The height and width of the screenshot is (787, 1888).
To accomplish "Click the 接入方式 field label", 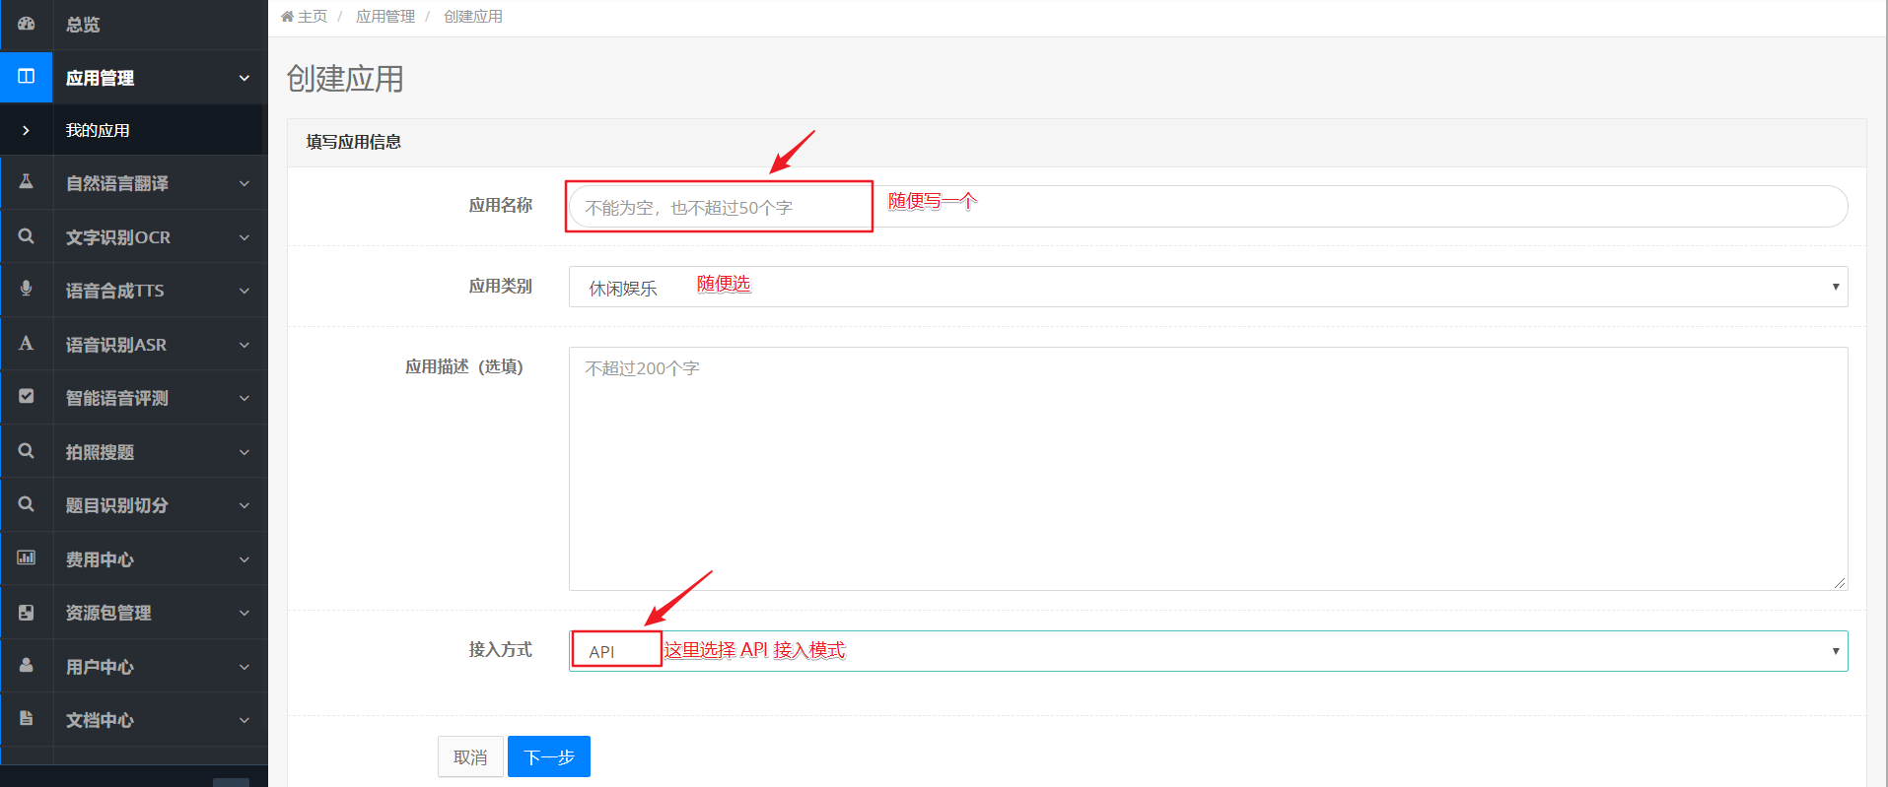I will pyautogui.click(x=501, y=649).
